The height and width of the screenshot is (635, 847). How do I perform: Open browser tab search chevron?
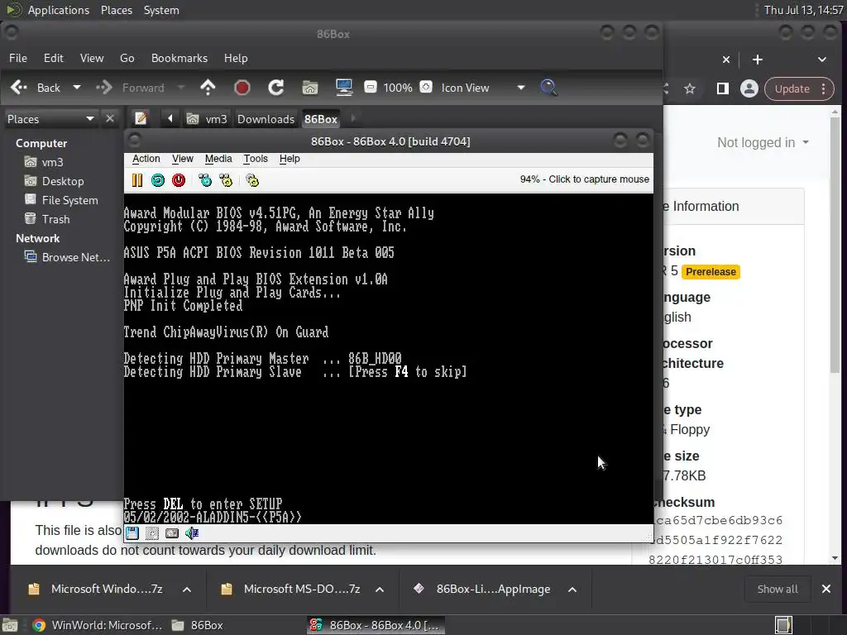point(821,60)
